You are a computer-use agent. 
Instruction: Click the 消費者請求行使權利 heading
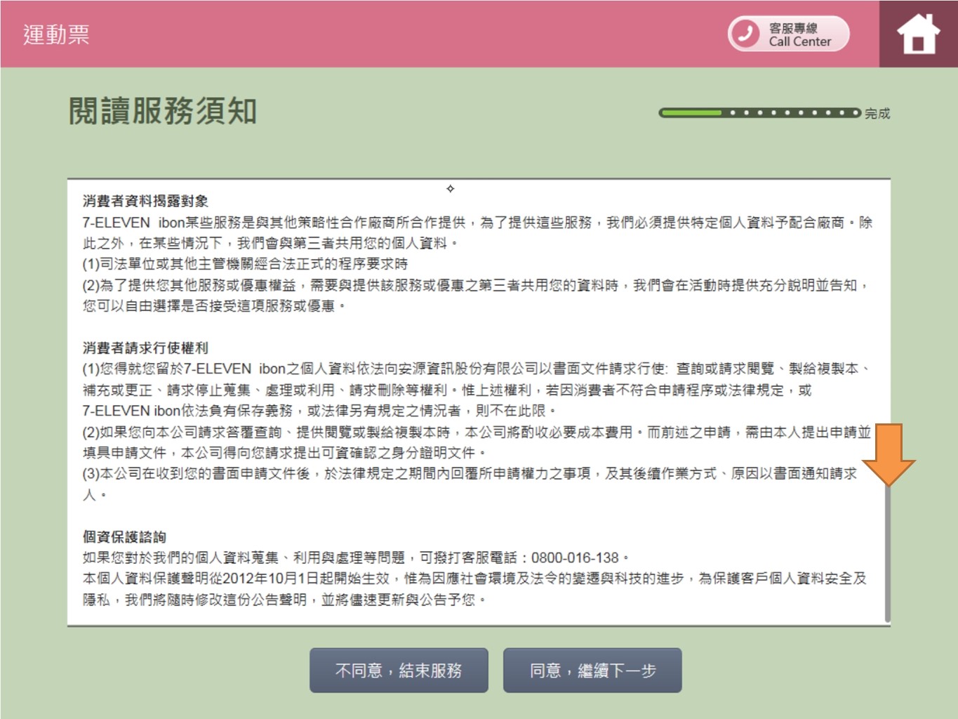pyautogui.click(x=145, y=348)
